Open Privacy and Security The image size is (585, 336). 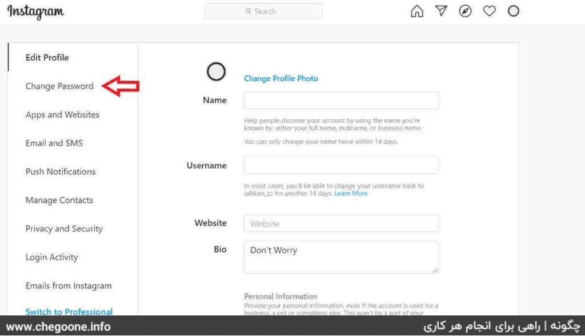click(x=64, y=229)
